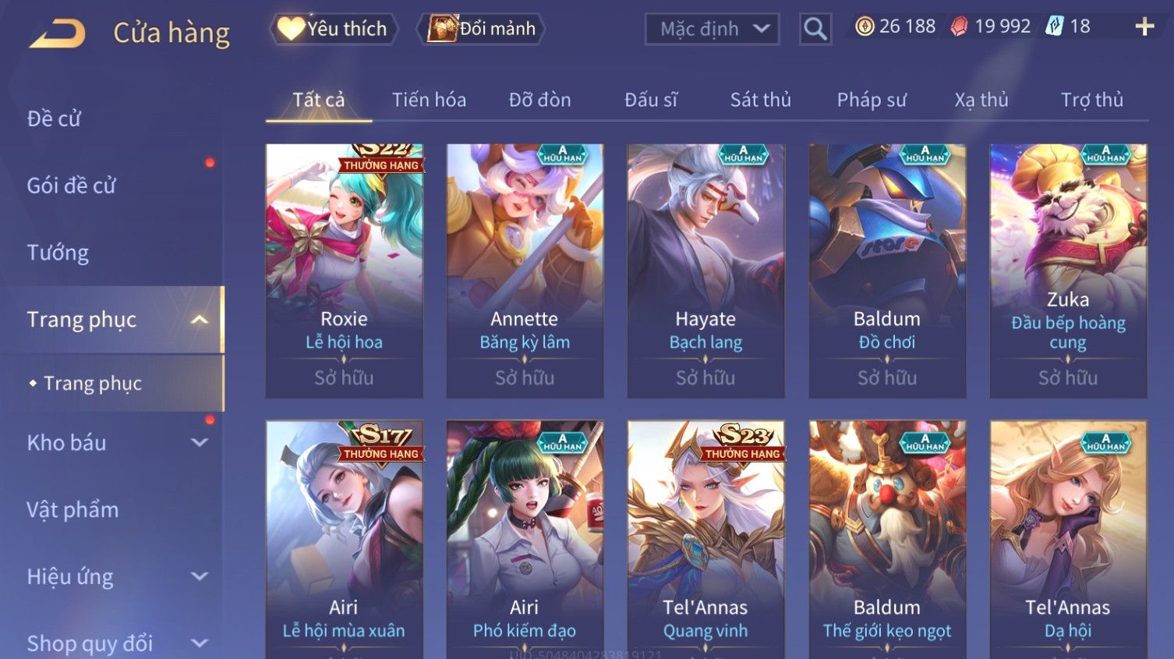Select the Roxie Lễ hội hoa skin
Image resolution: width=1174 pixels, height=659 pixels.
tap(344, 271)
